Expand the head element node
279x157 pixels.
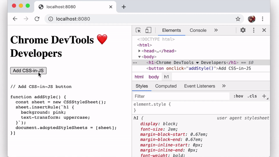pos(139,51)
